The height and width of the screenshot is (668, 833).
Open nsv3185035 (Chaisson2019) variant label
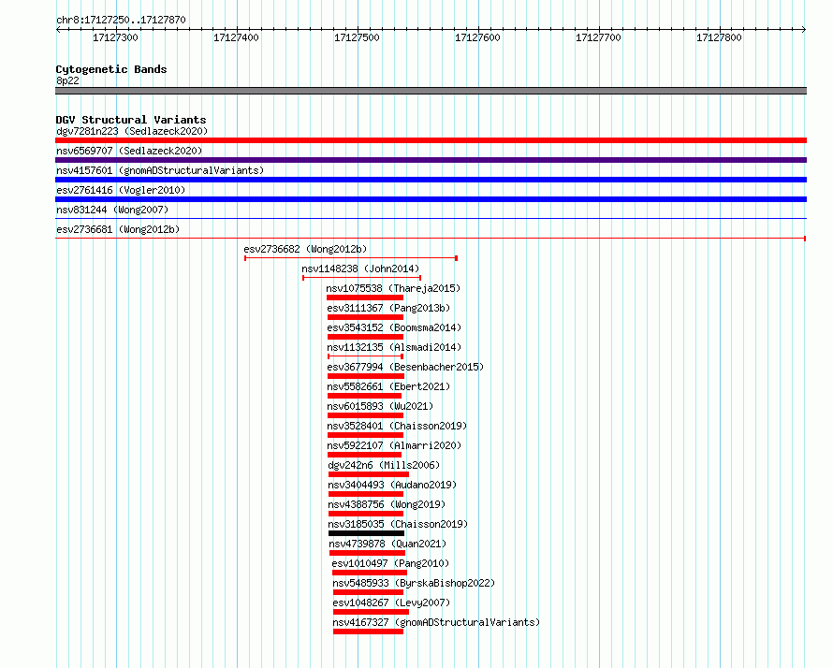(x=398, y=524)
